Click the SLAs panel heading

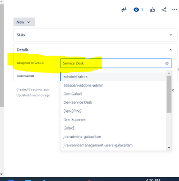pyautogui.click(x=21, y=35)
